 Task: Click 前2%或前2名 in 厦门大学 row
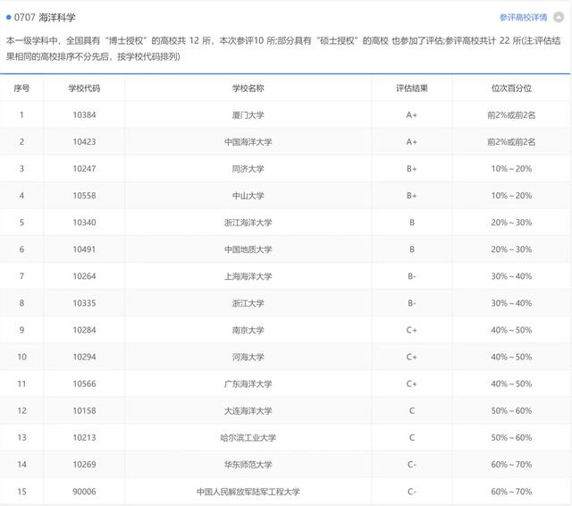click(x=511, y=115)
